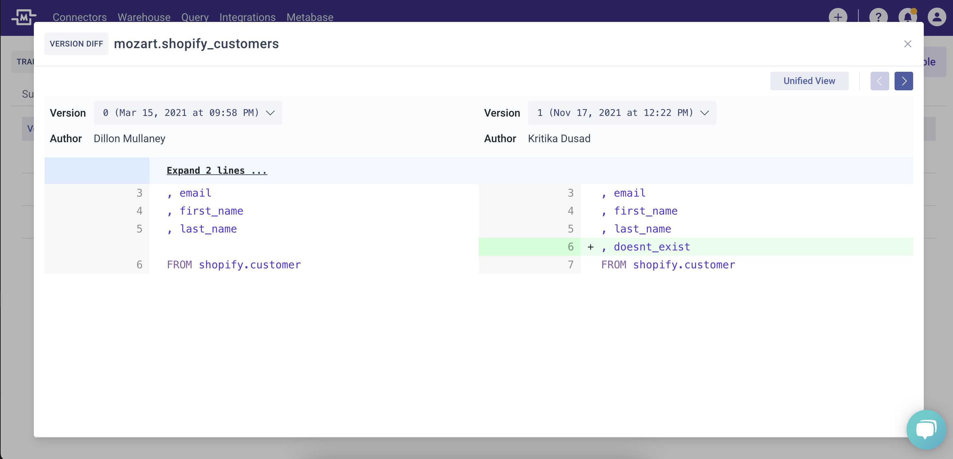Viewport: 953px width, 459px height.
Task: Open the user profile avatar icon
Action: pyautogui.click(x=937, y=17)
